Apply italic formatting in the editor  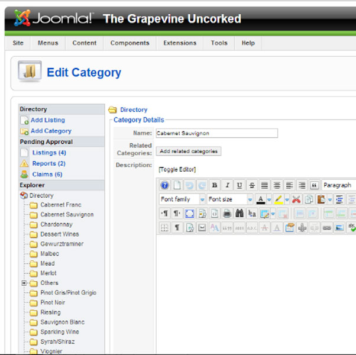226,185
